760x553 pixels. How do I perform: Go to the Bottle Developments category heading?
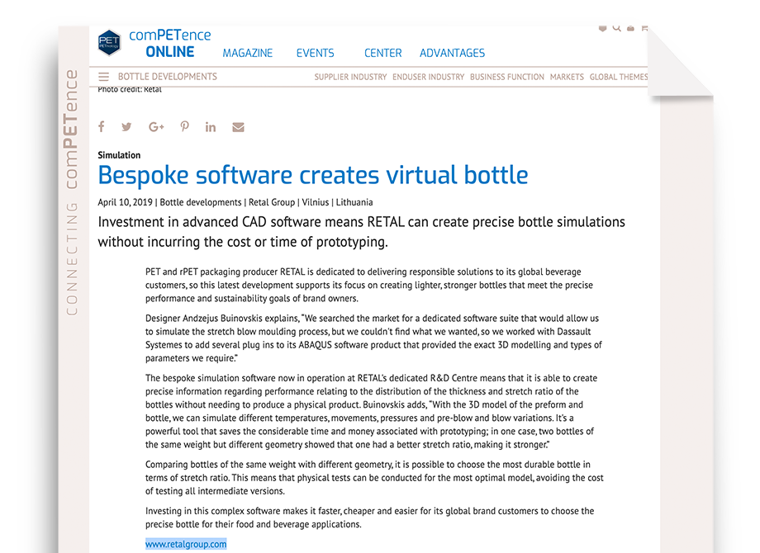point(167,77)
